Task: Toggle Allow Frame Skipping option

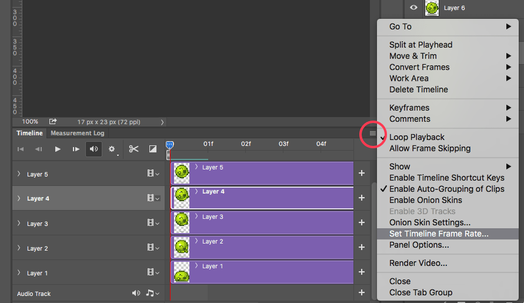Action: [448, 148]
